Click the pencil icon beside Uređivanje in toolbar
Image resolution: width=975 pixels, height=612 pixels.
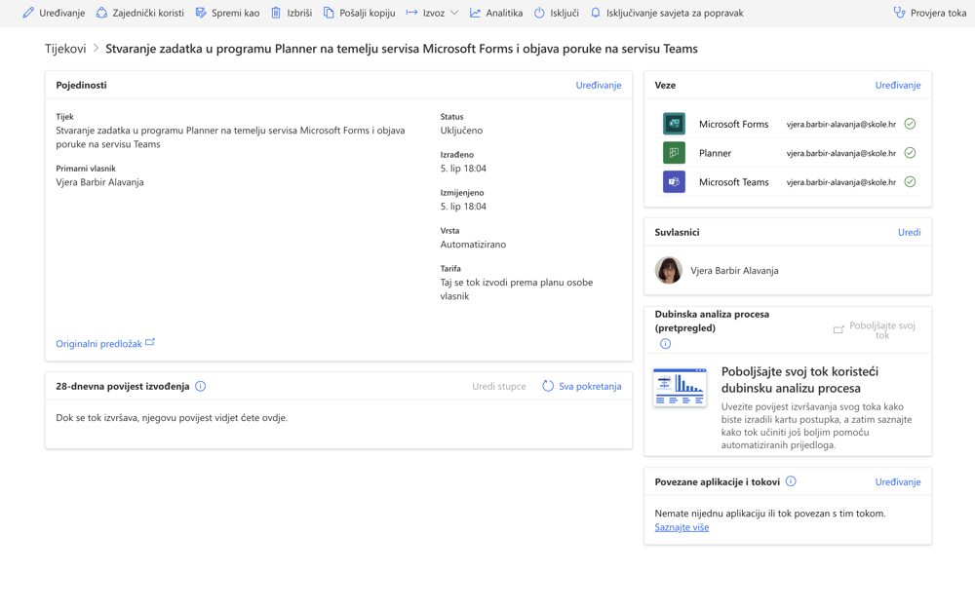pyautogui.click(x=28, y=13)
